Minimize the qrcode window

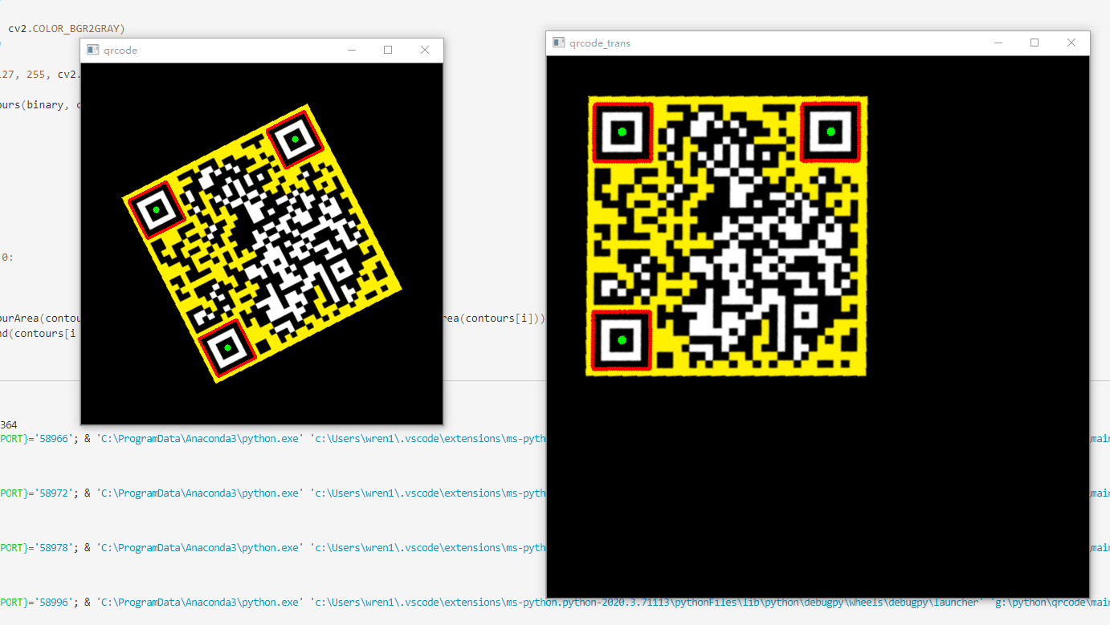[351, 50]
